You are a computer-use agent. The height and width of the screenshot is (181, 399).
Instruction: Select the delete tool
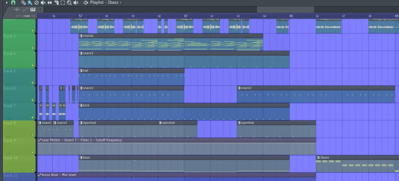[36, 2]
